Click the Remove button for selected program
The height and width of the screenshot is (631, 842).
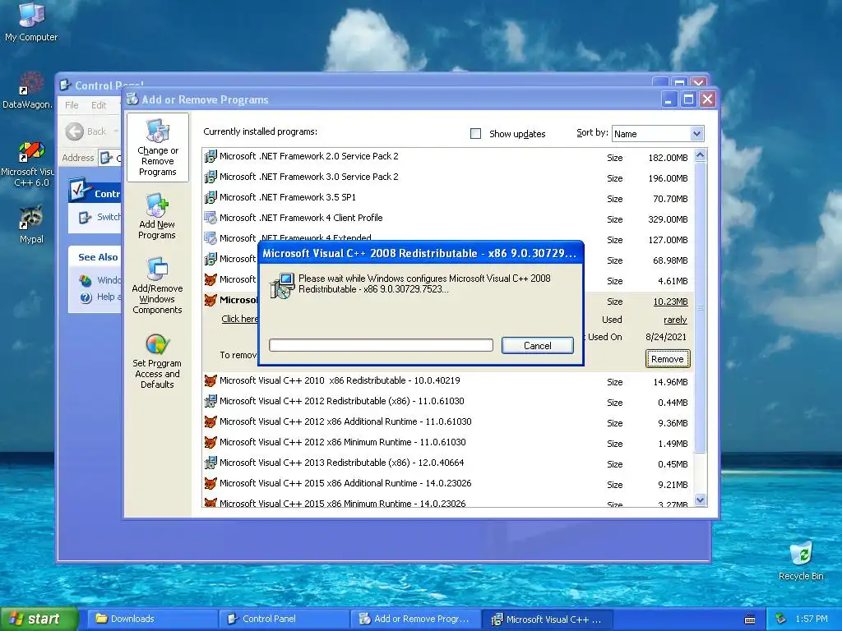click(668, 359)
